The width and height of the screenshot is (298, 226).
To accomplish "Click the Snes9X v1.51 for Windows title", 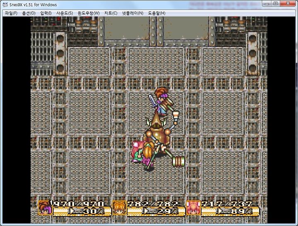I will coord(33,5).
